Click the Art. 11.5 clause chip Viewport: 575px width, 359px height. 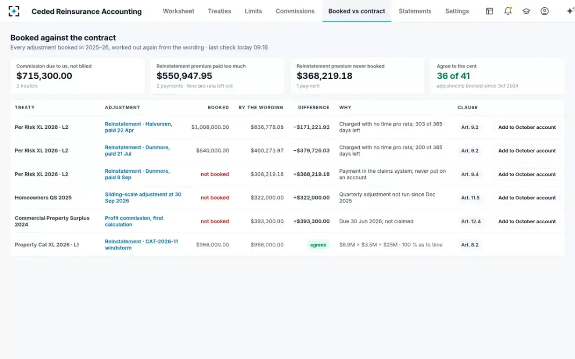(x=470, y=198)
